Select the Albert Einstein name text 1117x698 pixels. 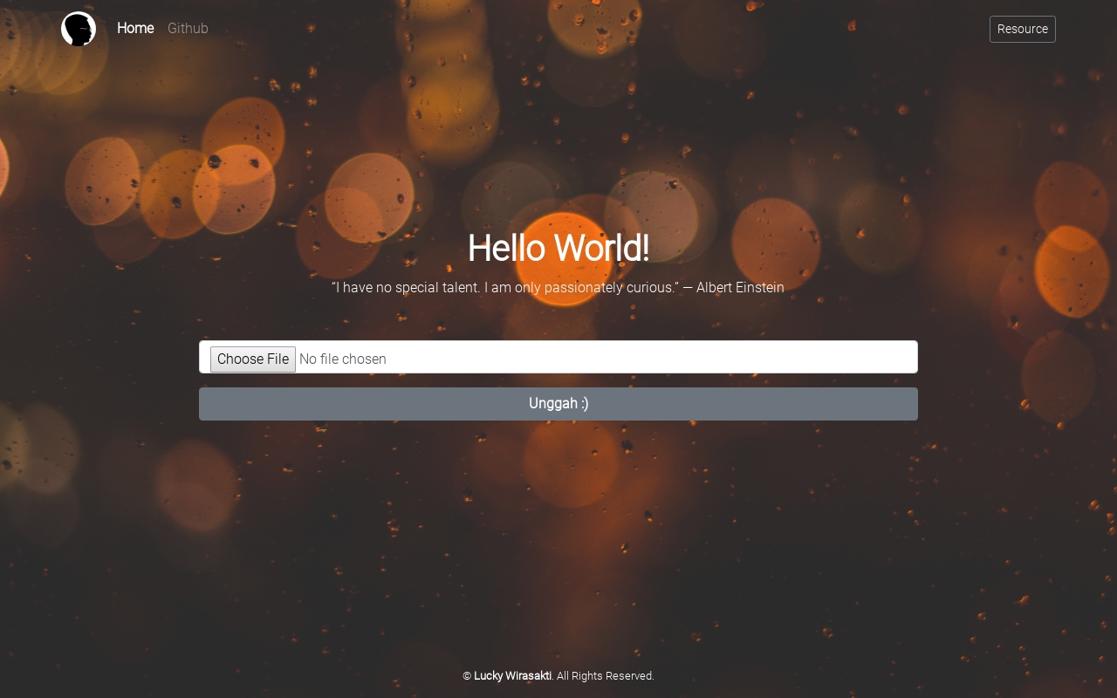point(740,287)
